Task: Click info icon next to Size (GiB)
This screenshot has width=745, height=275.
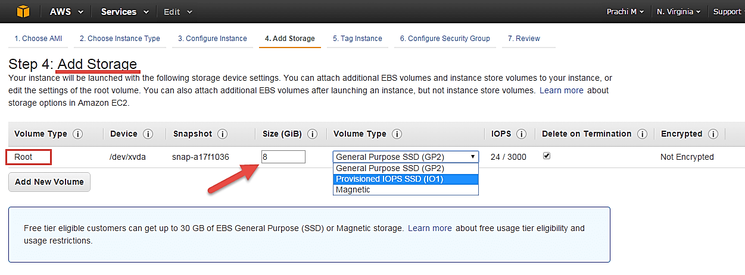Action: [x=312, y=134]
